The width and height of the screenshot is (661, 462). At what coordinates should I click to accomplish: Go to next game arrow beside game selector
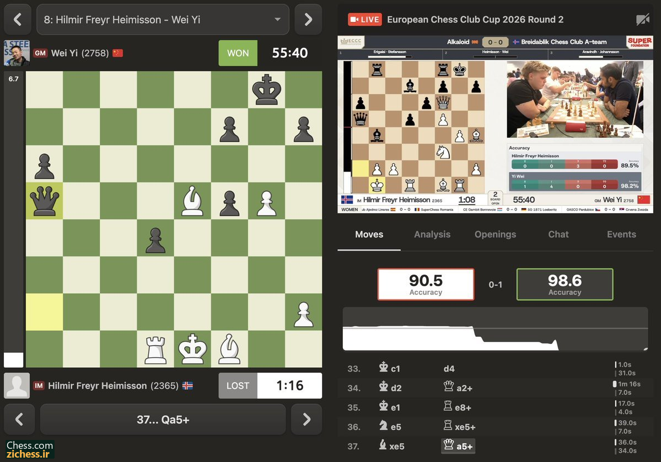308,19
